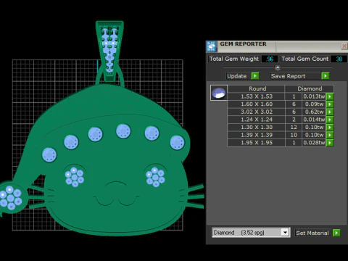This screenshot has height=261, width=348.
Task: Click the Total Gem Count value field
Action: tap(339, 59)
